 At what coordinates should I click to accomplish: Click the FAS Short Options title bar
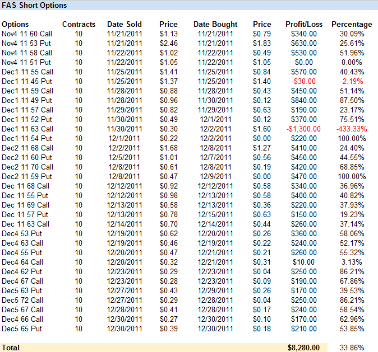(35, 6)
